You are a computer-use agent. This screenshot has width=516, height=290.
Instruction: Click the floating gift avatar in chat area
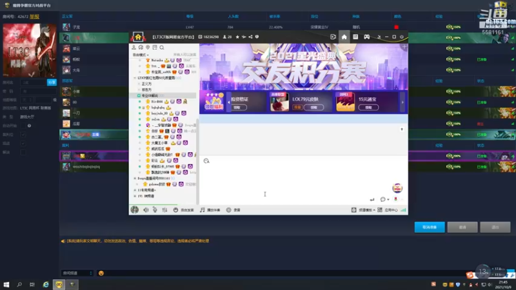397,188
